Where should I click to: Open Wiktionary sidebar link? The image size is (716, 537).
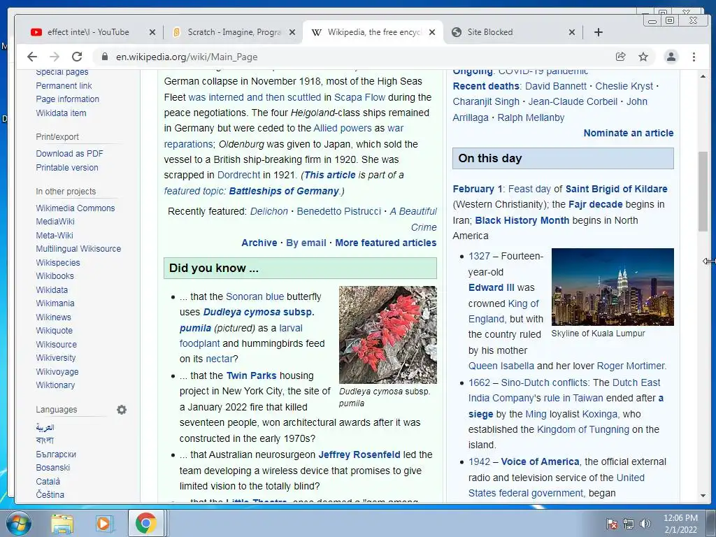click(x=55, y=385)
